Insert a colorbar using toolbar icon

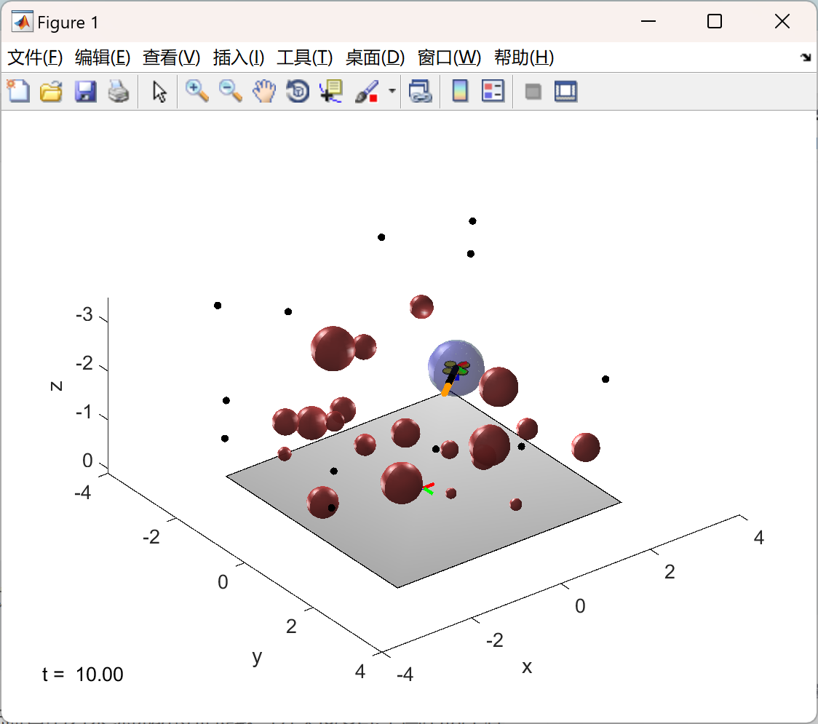pyautogui.click(x=460, y=91)
